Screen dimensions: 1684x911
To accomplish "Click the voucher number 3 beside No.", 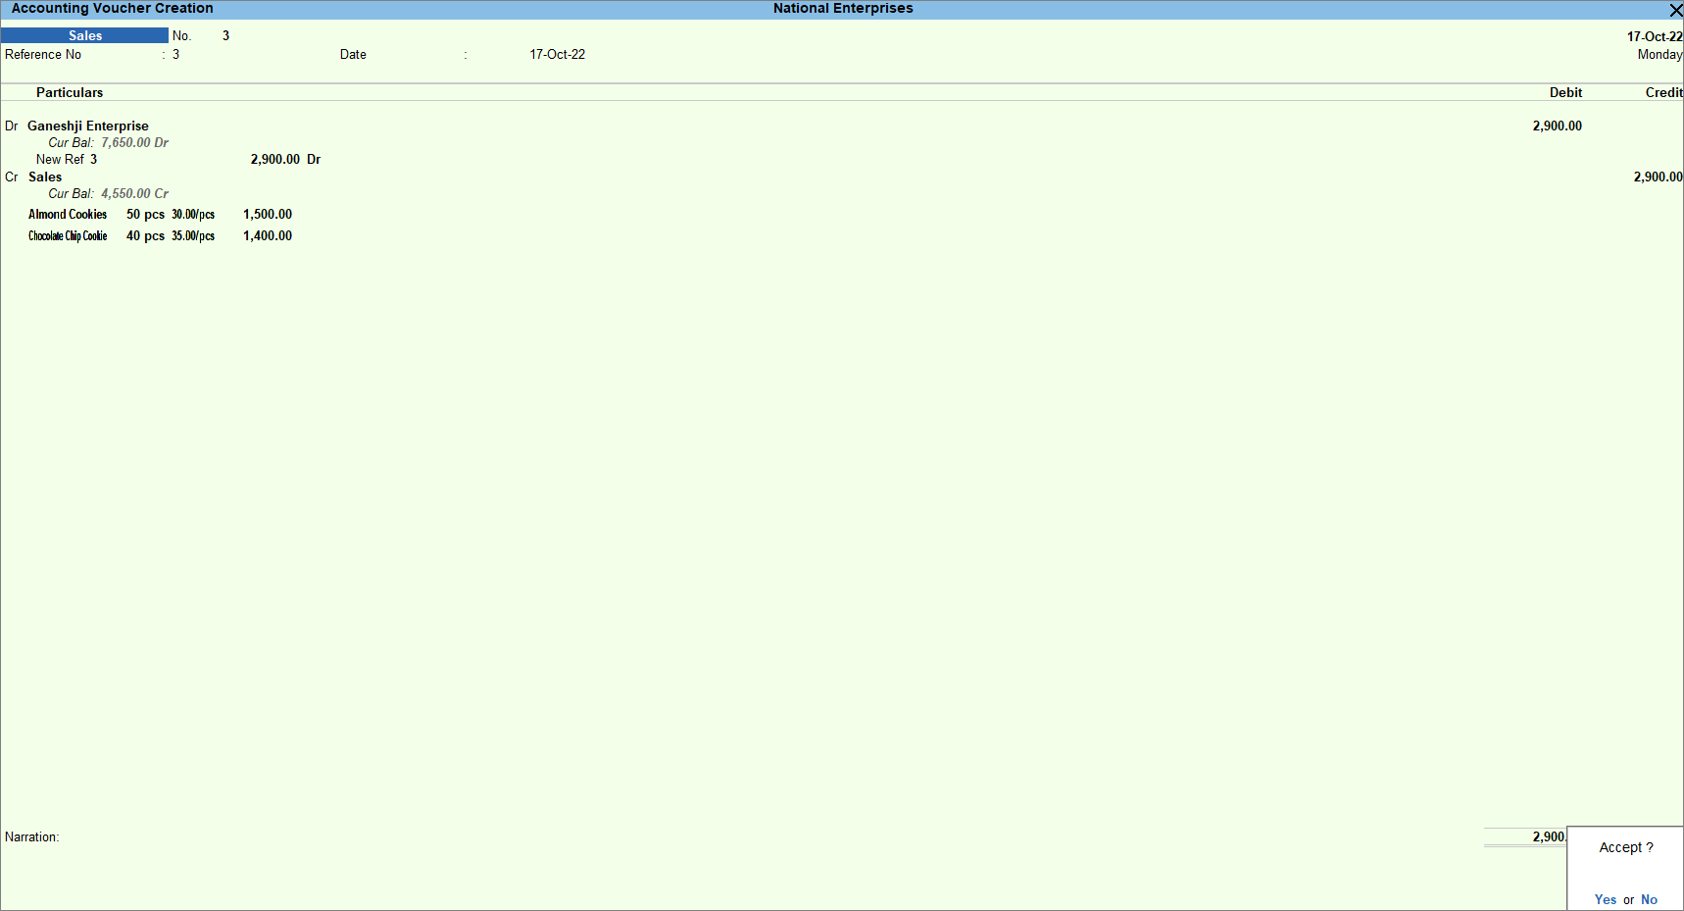I will click(225, 35).
